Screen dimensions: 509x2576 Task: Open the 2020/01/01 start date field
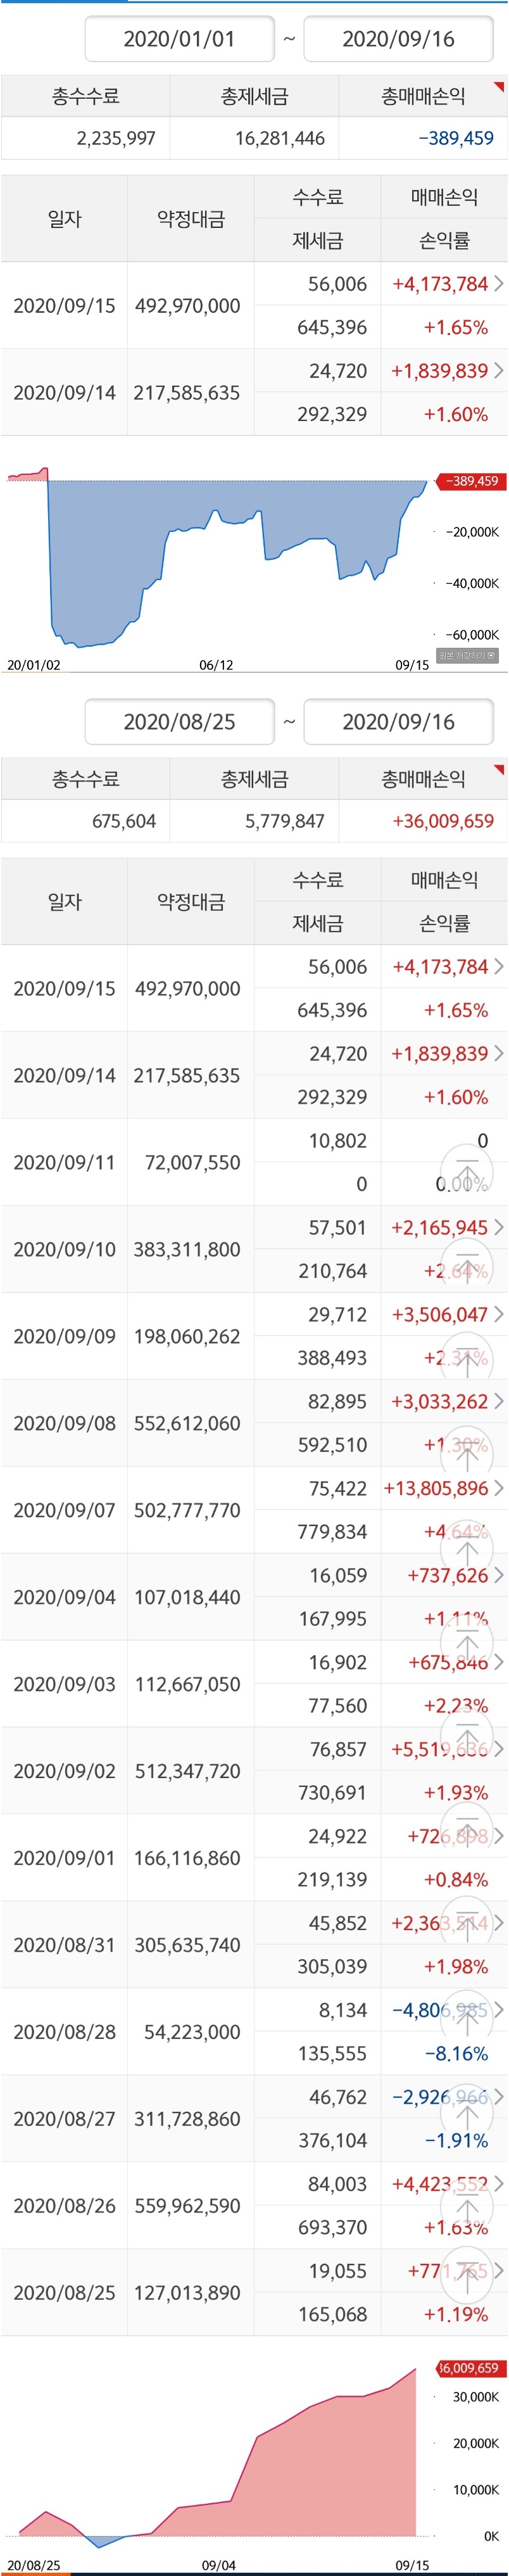pyautogui.click(x=179, y=39)
